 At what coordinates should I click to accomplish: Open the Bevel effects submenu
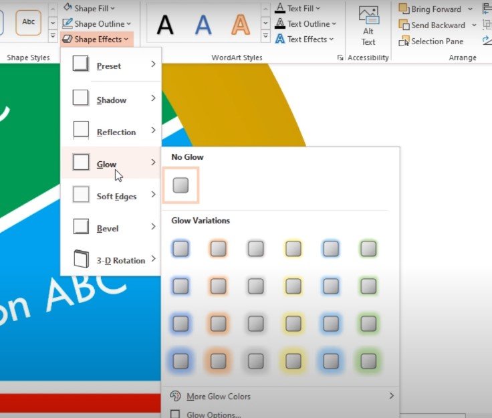(x=112, y=227)
